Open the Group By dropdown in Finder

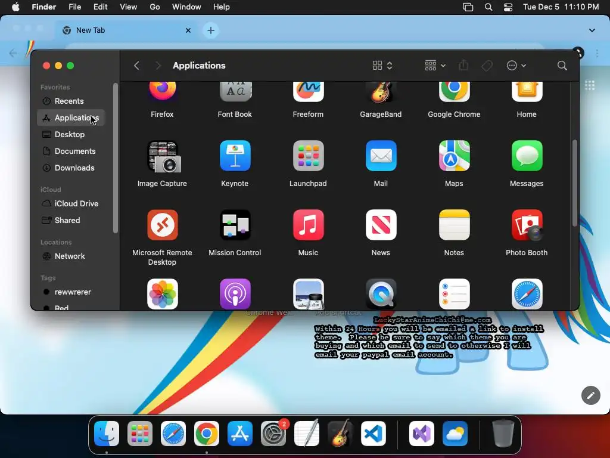pos(435,66)
